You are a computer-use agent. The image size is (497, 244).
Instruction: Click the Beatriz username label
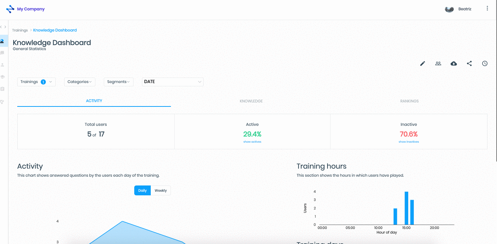465,9
